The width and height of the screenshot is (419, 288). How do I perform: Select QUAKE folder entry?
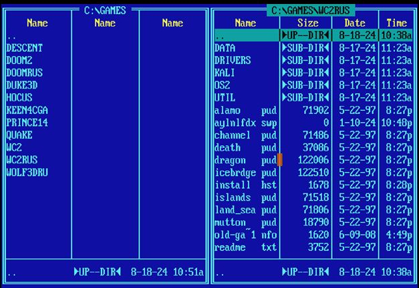(19, 135)
